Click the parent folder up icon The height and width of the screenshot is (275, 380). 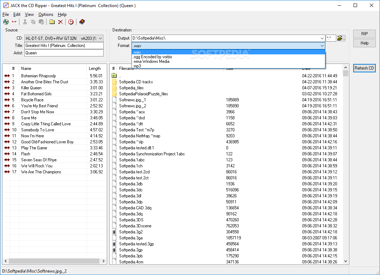pos(114,76)
